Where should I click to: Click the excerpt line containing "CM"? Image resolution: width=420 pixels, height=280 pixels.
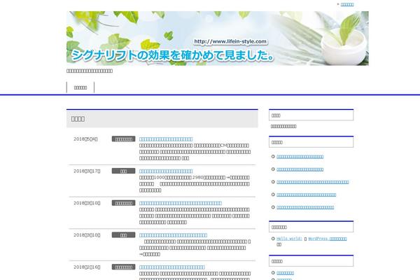[194, 146]
